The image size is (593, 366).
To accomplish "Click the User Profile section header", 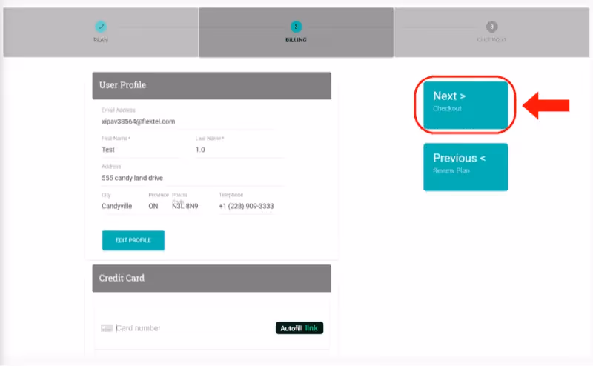I will [211, 85].
